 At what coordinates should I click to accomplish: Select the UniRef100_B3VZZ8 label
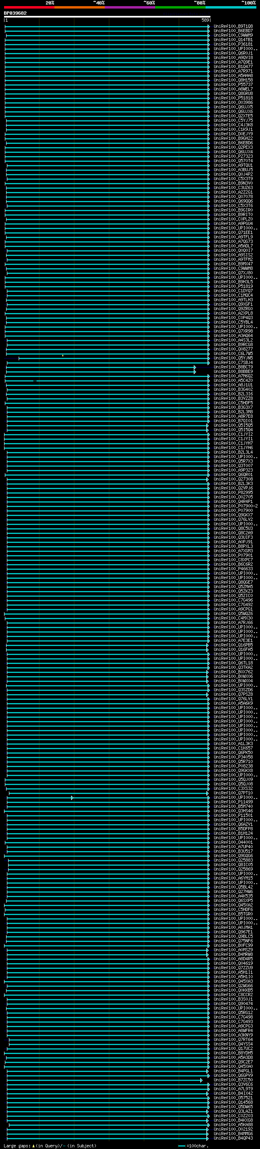(x=233, y=398)
